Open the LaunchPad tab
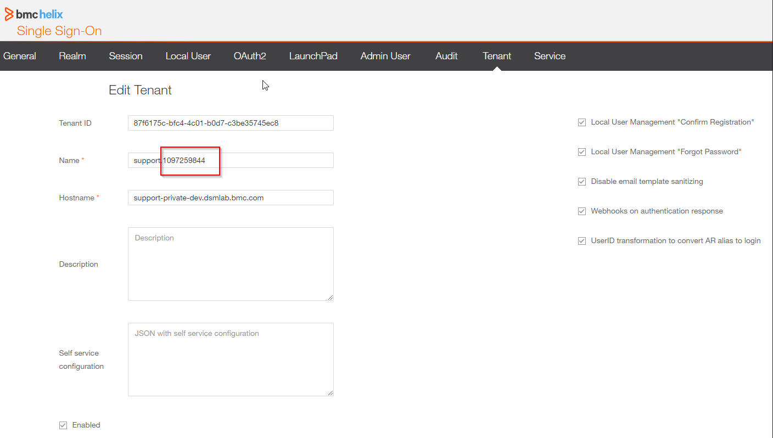The image size is (773, 438). (313, 56)
